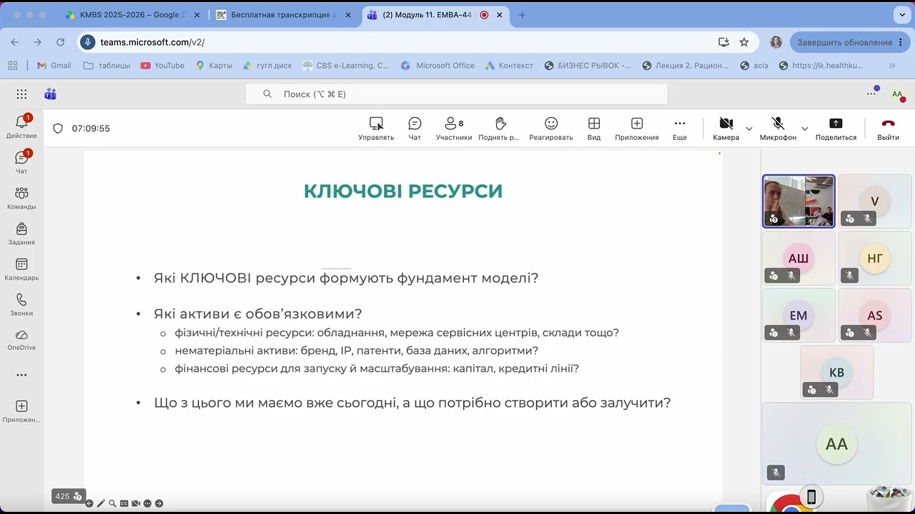Screen dimensions: 915x514
Task: Open Teams settings ellipsis near profile
Action: pyautogui.click(x=871, y=93)
